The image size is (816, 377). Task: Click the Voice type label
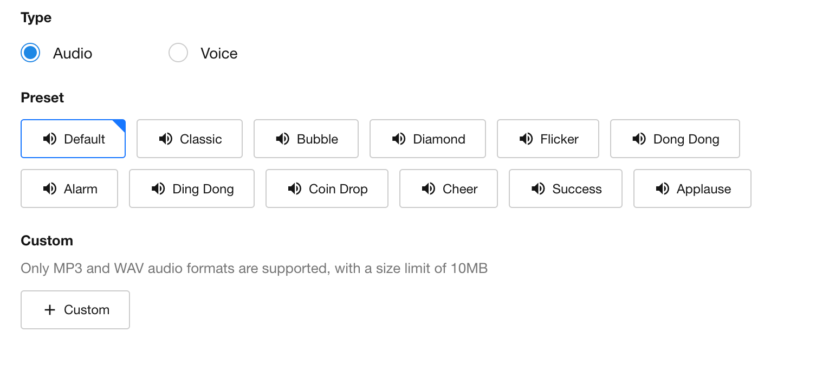(219, 54)
